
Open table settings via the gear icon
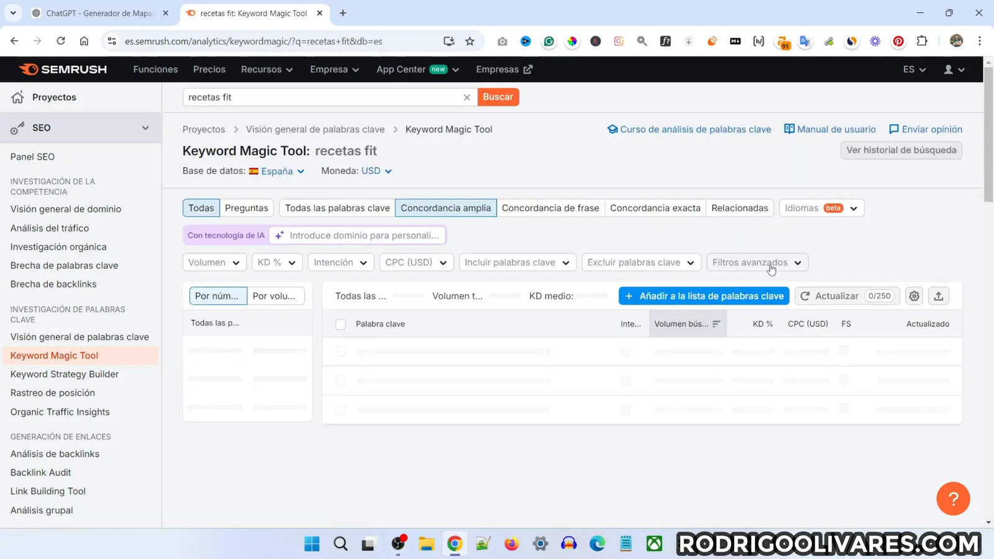pos(913,296)
